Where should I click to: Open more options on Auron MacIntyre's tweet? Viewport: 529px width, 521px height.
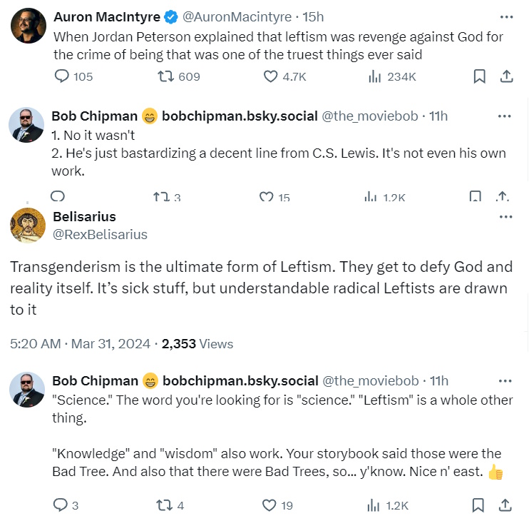(x=505, y=16)
